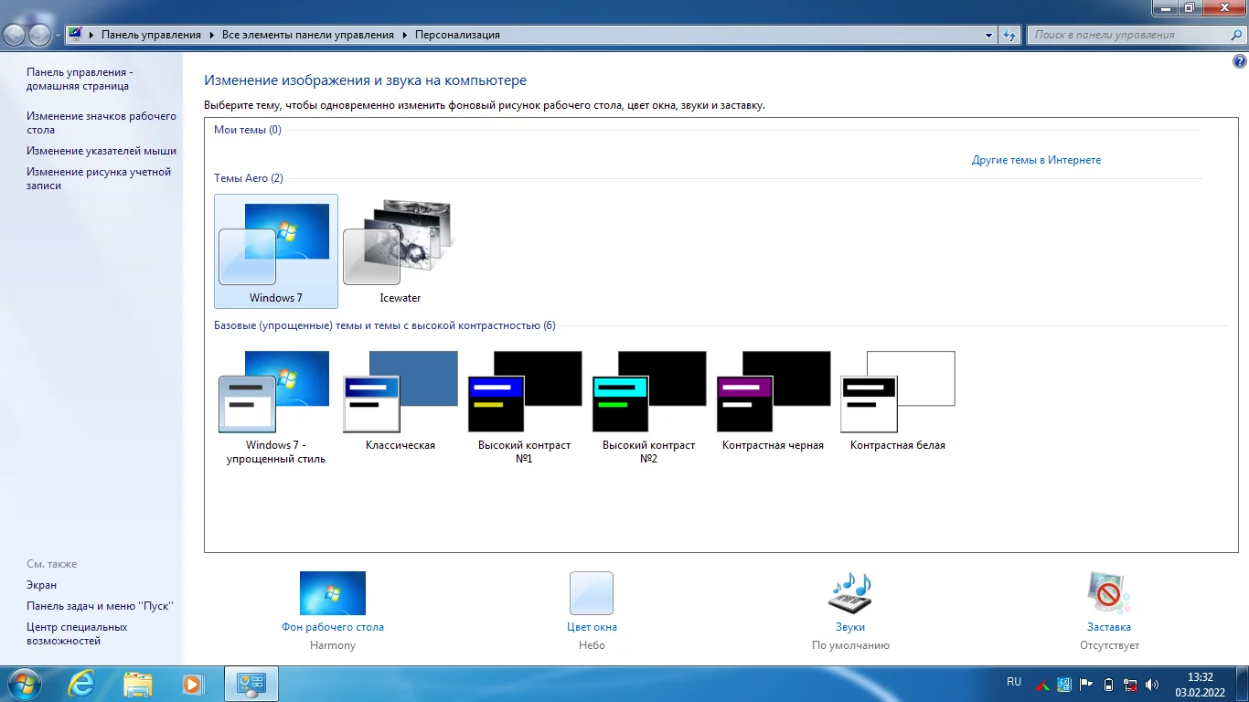Image resolution: width=1249 pixels, height=702 pixels.
Task: Click the Персонализация breadcrumb
Action: point(457,35)
